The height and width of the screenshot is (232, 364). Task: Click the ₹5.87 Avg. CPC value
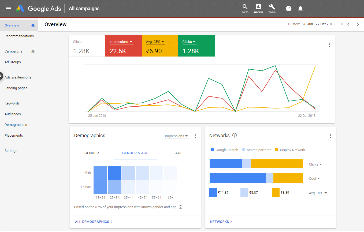click(254, 193)
